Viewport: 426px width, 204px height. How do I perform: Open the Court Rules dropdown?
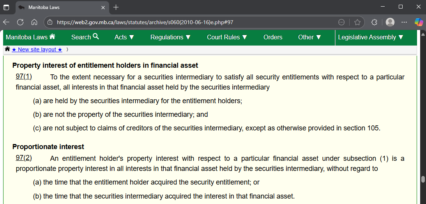[x=227, y=37]
